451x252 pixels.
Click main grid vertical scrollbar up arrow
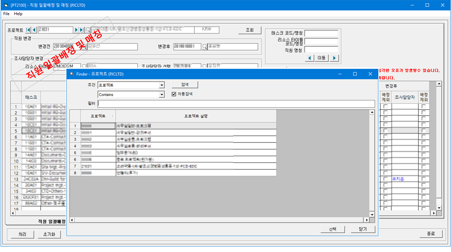tap(439, 84)
